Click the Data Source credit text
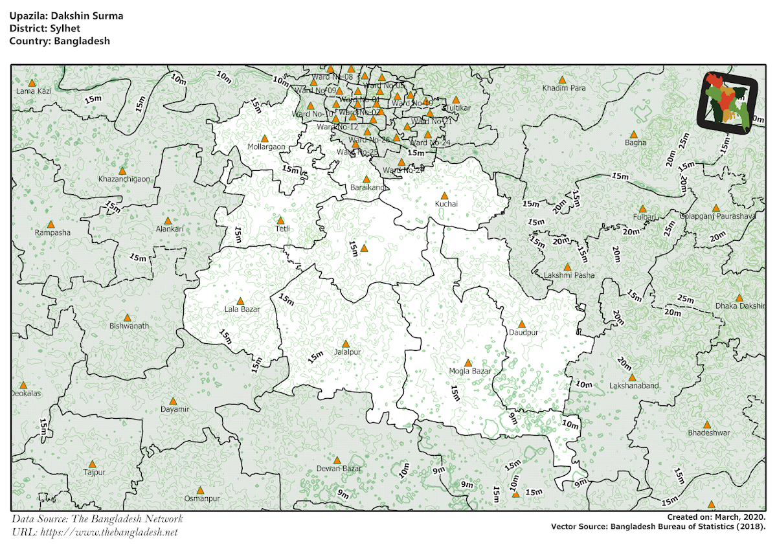Viewport: 777px width, 549px height. coord(98,518)
